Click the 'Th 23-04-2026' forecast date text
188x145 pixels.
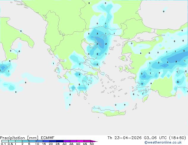(x=125, y=138)
